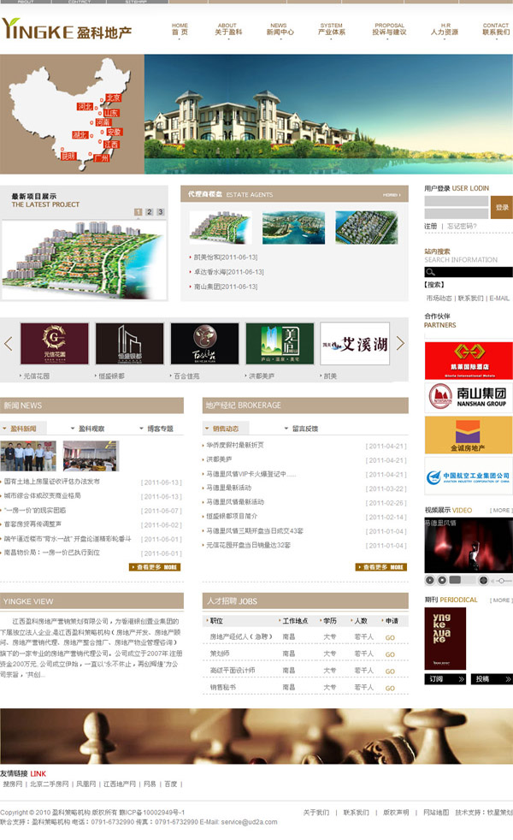Click the 忘记密码? link
This screenshot has height=840, width=513.
pyautogui.click(x=463, y=226)
